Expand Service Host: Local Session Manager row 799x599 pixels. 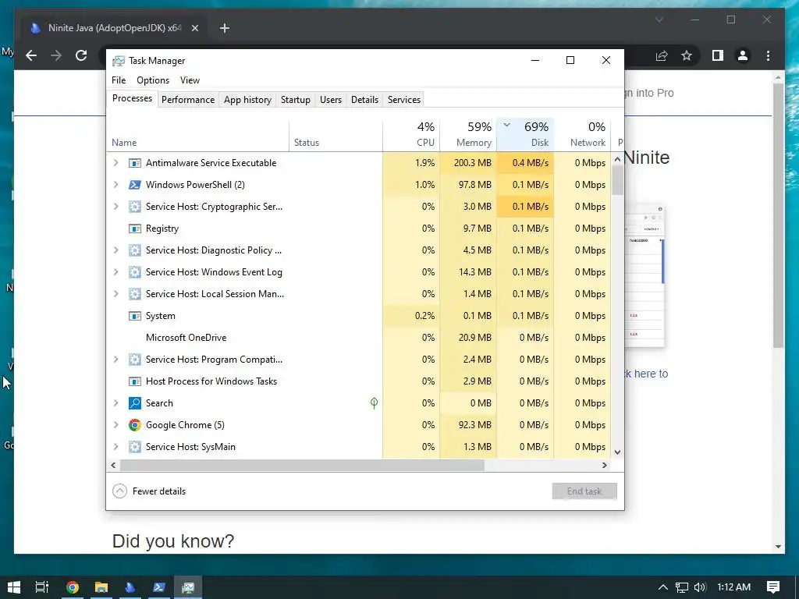(115, 294)
